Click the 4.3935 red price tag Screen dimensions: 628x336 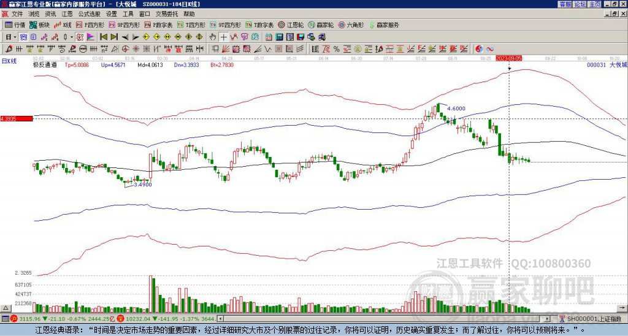(17, 119)
